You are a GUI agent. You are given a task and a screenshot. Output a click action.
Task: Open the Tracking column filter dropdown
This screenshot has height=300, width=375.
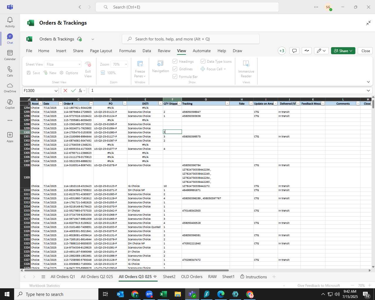[227, 103]
